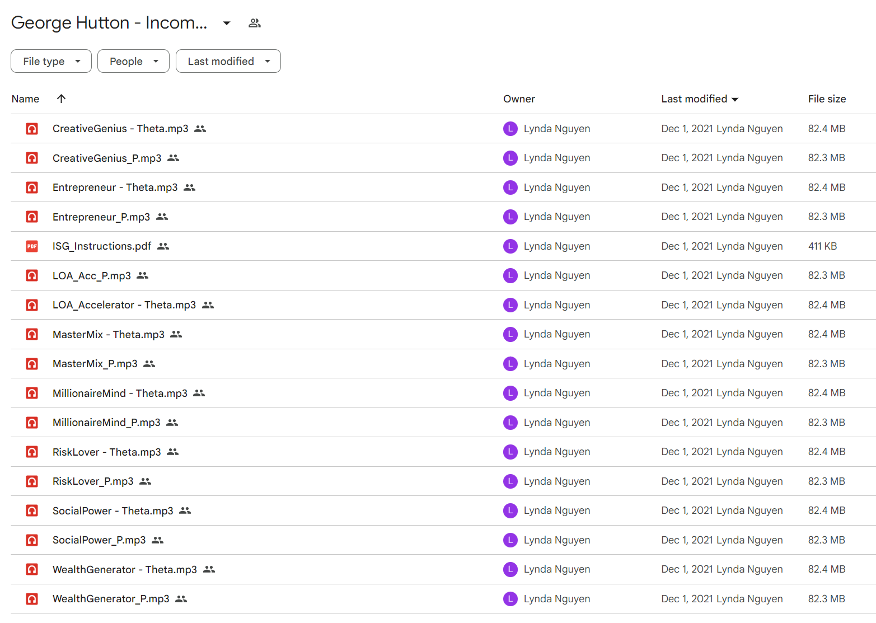Expand the George Hutton folder title menu arrow
The width and height of the screenshot is (876, 623).
tap(227, 23)
